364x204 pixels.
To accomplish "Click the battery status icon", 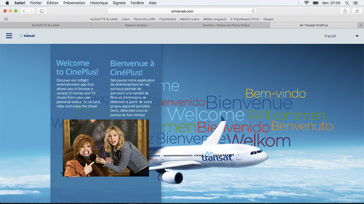I will [x=315, y=3].
